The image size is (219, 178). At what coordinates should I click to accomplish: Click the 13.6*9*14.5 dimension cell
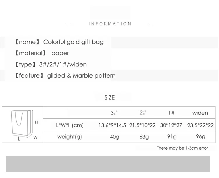112,125
